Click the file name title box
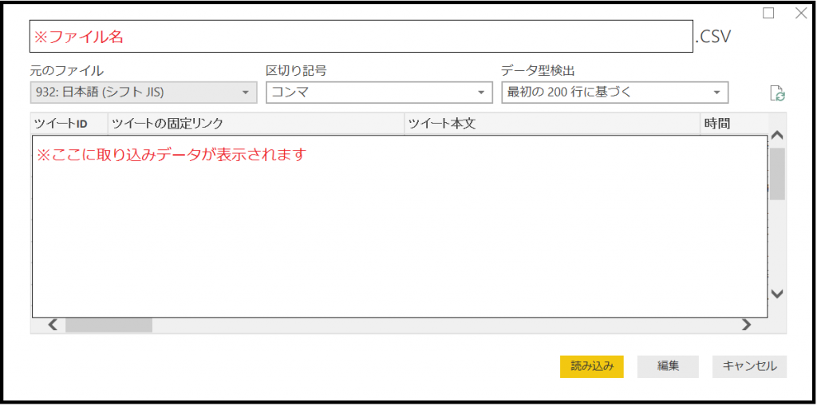The width and height of the screenshot is (817, 406). pyautogui.click(x=361, y=37)
